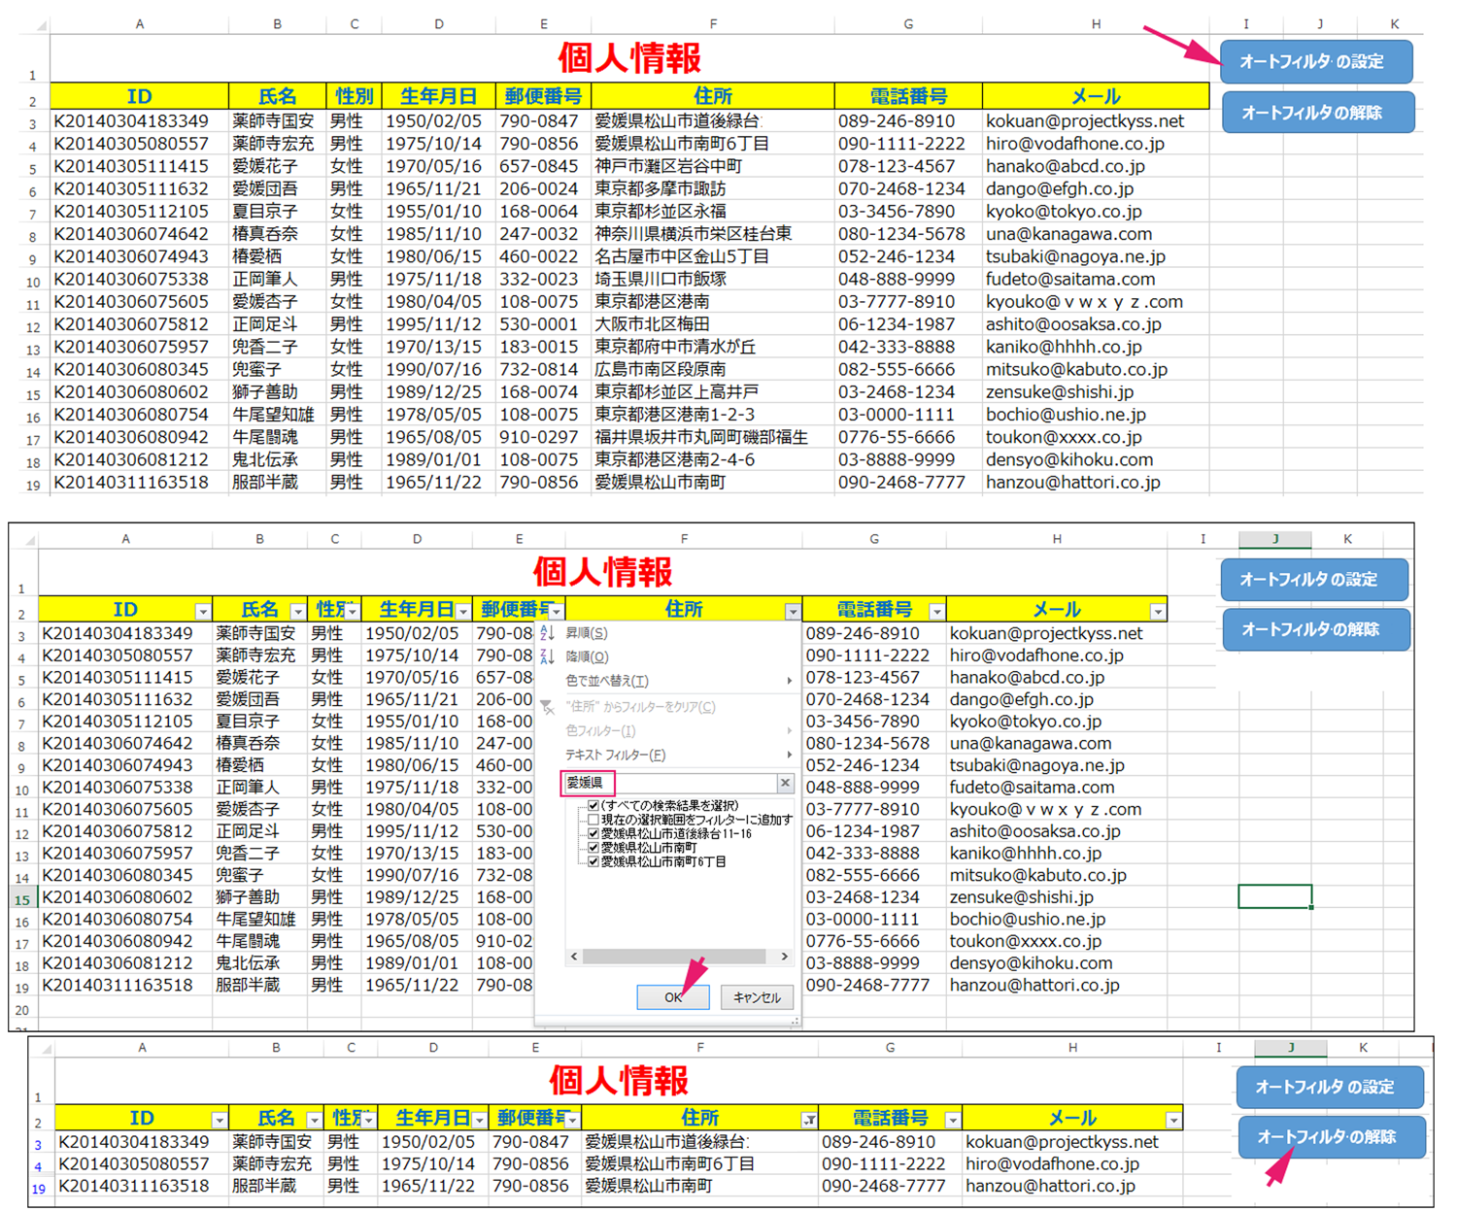Uncheck the 愛媛県松山市南町 checkbox
The image size is (1457, 1211).
(593, 848)
